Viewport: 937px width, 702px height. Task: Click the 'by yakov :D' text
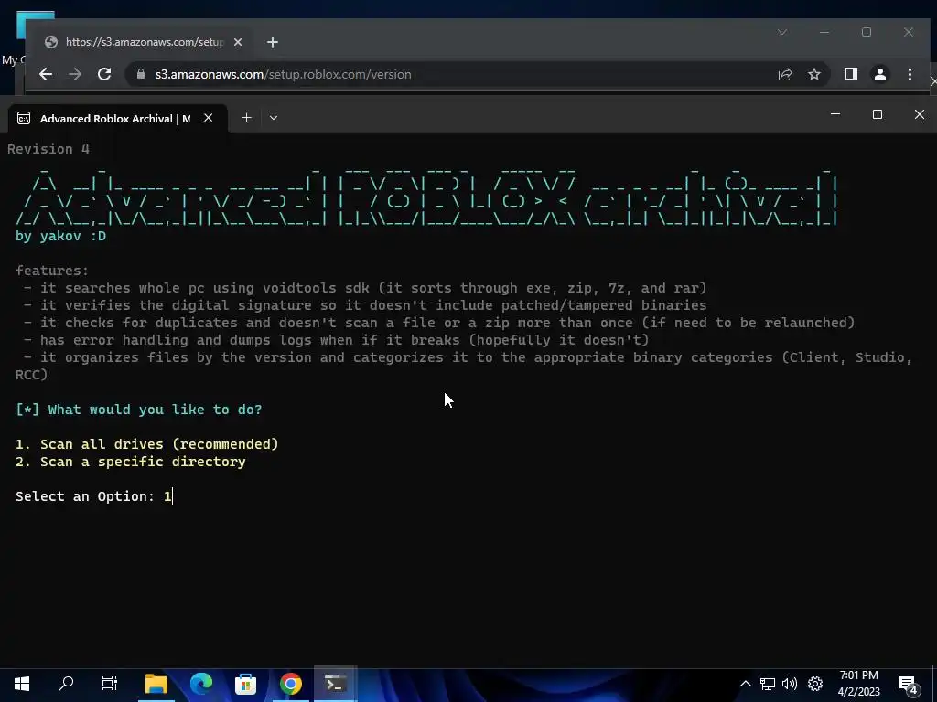(x=61, y=236)
